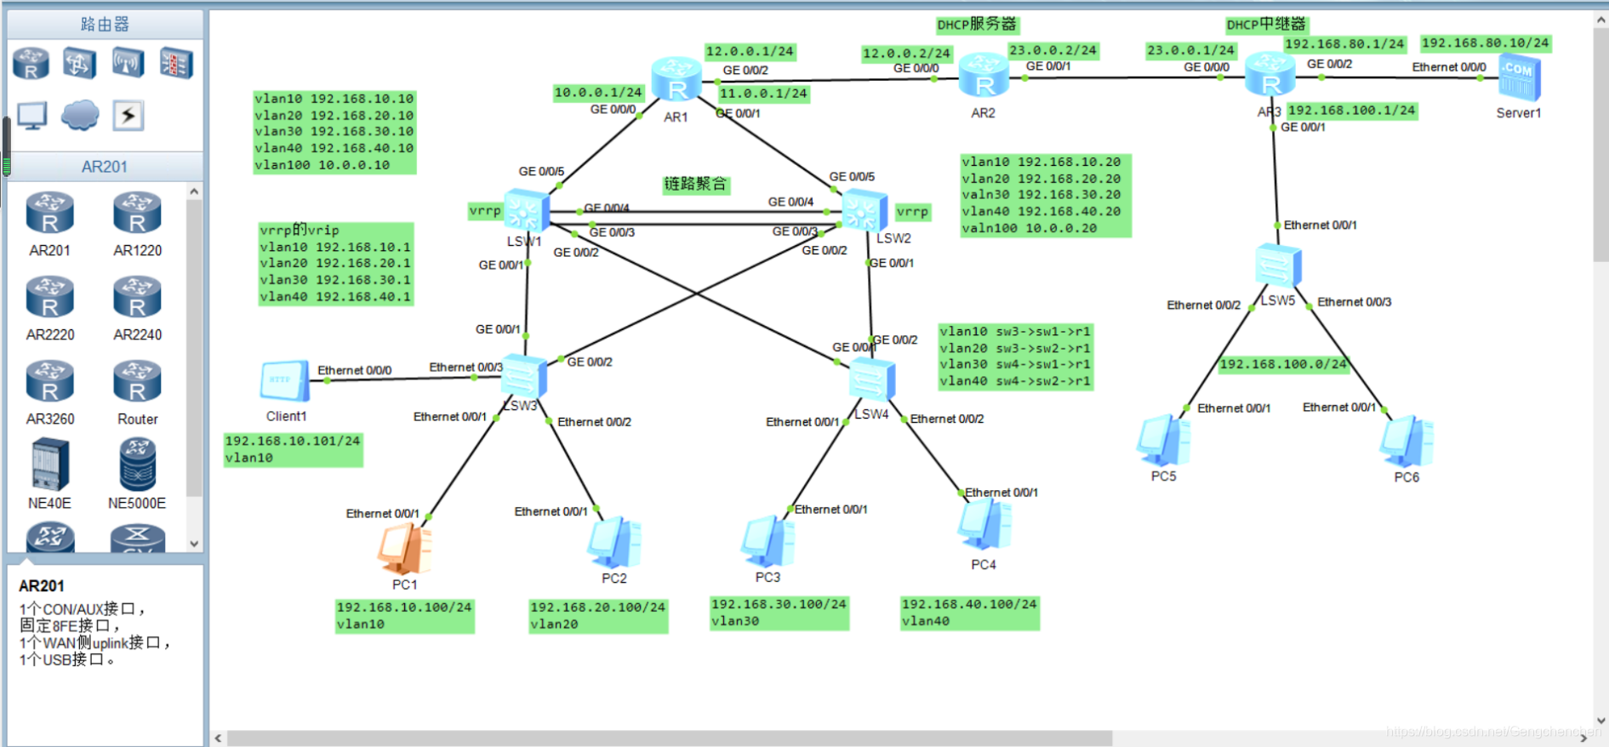This screenshot has width=1609, height=747.
Task: Select access switch LSW3
Action: point(524,375)
